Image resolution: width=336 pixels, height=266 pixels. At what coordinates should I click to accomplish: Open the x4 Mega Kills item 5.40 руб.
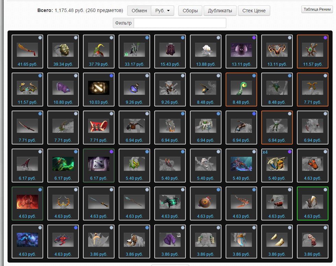click(277, 165)
